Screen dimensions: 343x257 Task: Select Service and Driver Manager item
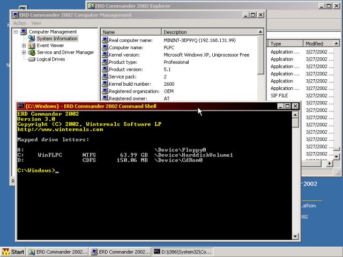click(x=65, y=52)
